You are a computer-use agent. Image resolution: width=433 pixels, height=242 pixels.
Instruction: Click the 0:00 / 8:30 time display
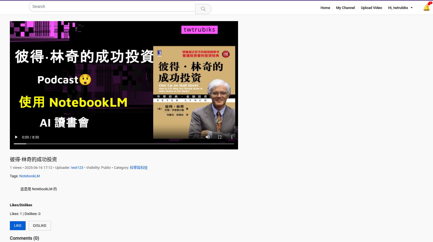tap(30, 137)
